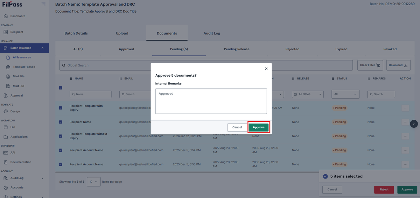This screenshot has width=420, height=198.
Task: Open Mint PDF in sidebar
Action: (19, 86)
